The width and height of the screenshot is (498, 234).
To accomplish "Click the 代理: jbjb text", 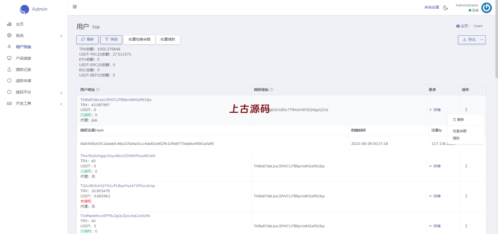I will tap(88, 120).
